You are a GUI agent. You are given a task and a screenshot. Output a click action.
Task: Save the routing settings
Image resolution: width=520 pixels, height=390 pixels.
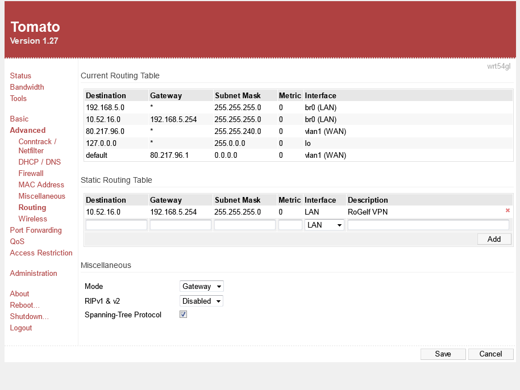pos(443,354)
